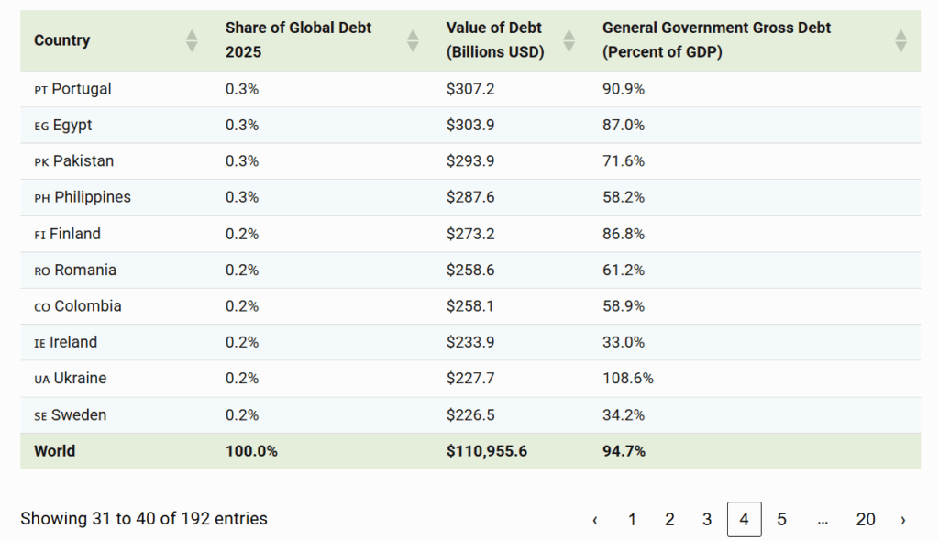This screenshot has width=939, height=541.
Task: Select the Ukraine country entry
Action: tap(80, 378)
